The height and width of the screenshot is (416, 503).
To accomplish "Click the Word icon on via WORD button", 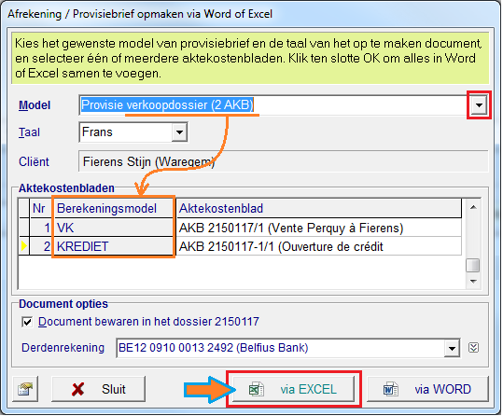I will tap(391, 389).
